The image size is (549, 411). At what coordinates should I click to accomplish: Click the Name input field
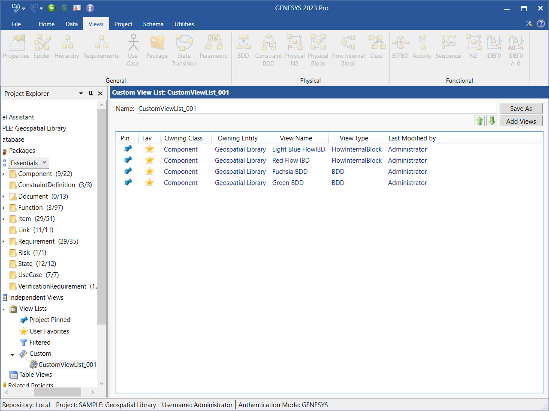[317, 108]
